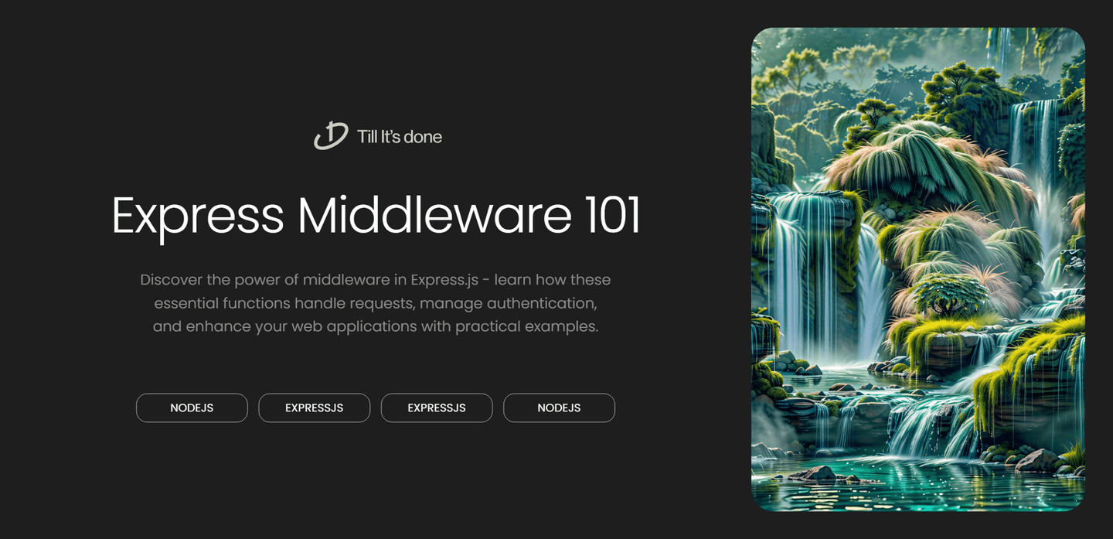Open the Till It's done brand link
Screen dimensions: 1113x539
coord(377,136)
